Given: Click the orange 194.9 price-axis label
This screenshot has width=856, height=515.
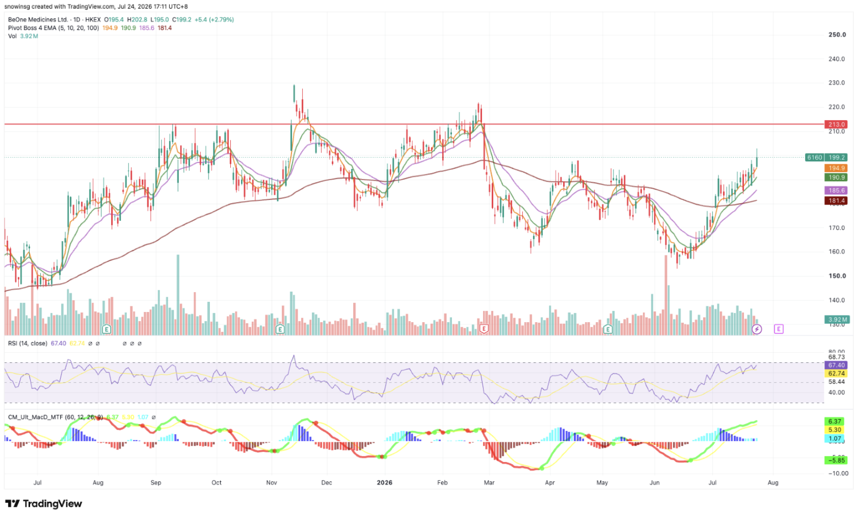Looking at the screenshot, I should click(837, 168).
